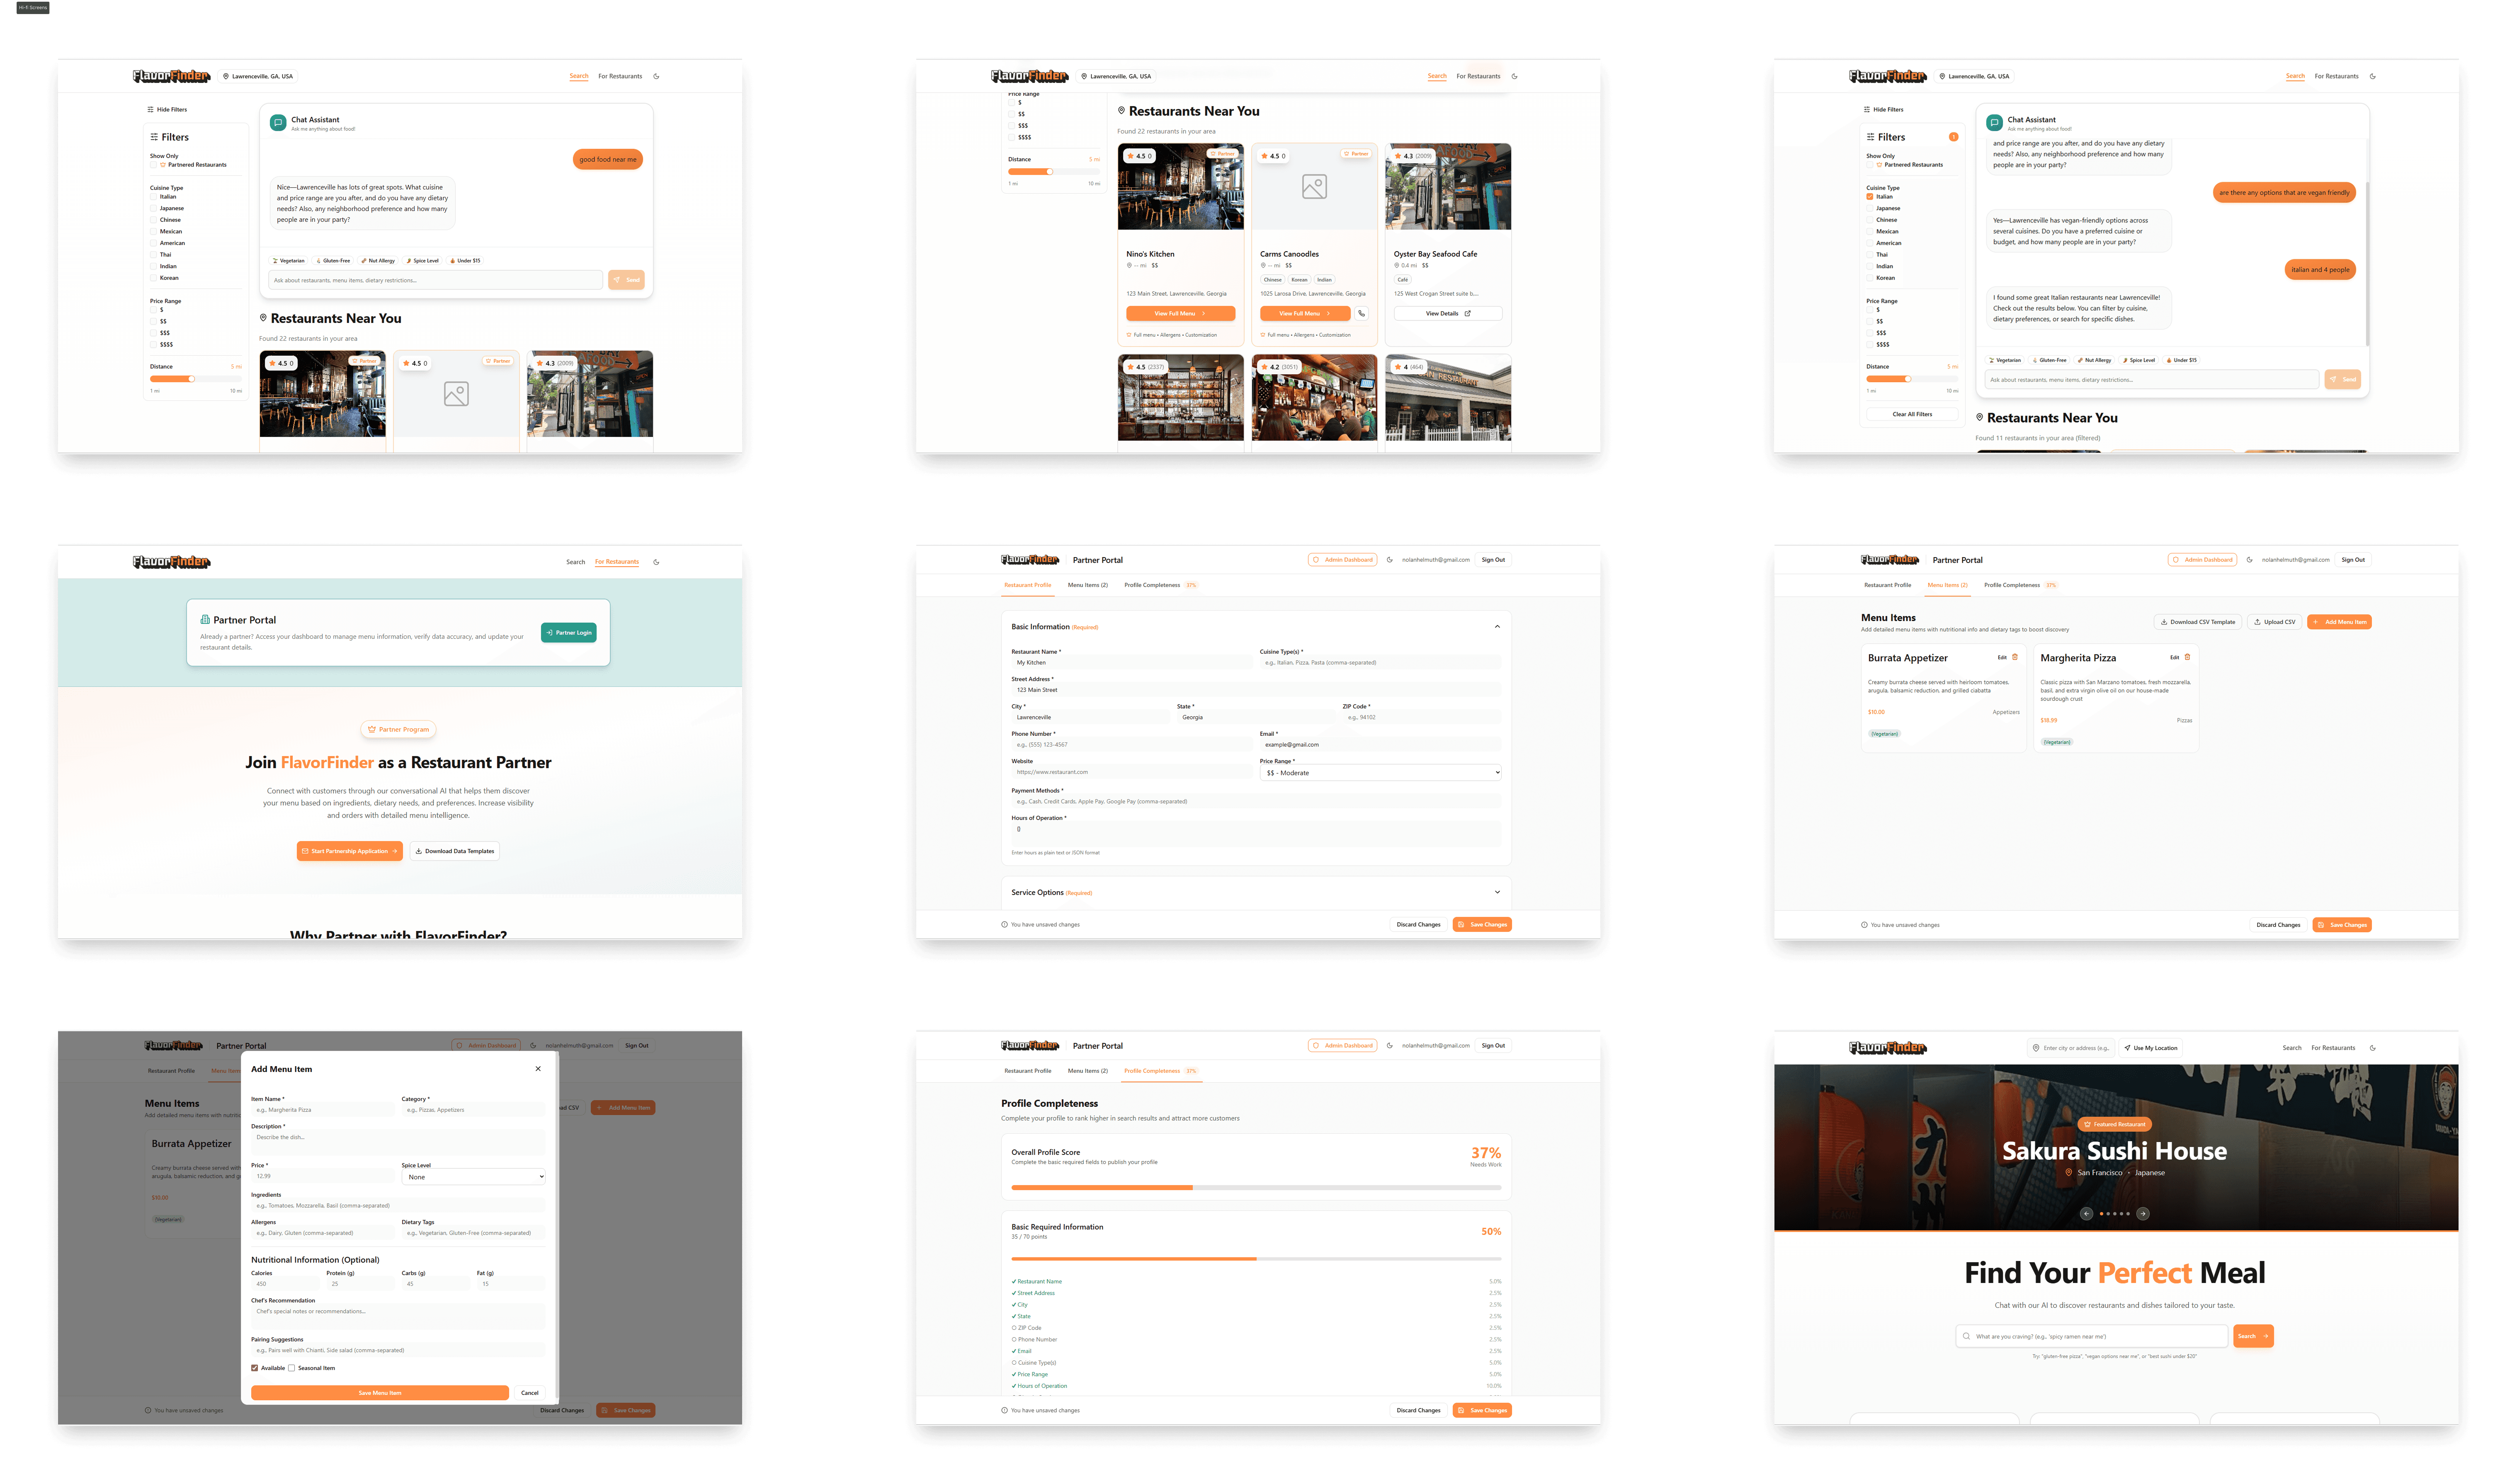
Task: Delete the Margherita Pizza menu item
Action: [x=2187, y=657]
